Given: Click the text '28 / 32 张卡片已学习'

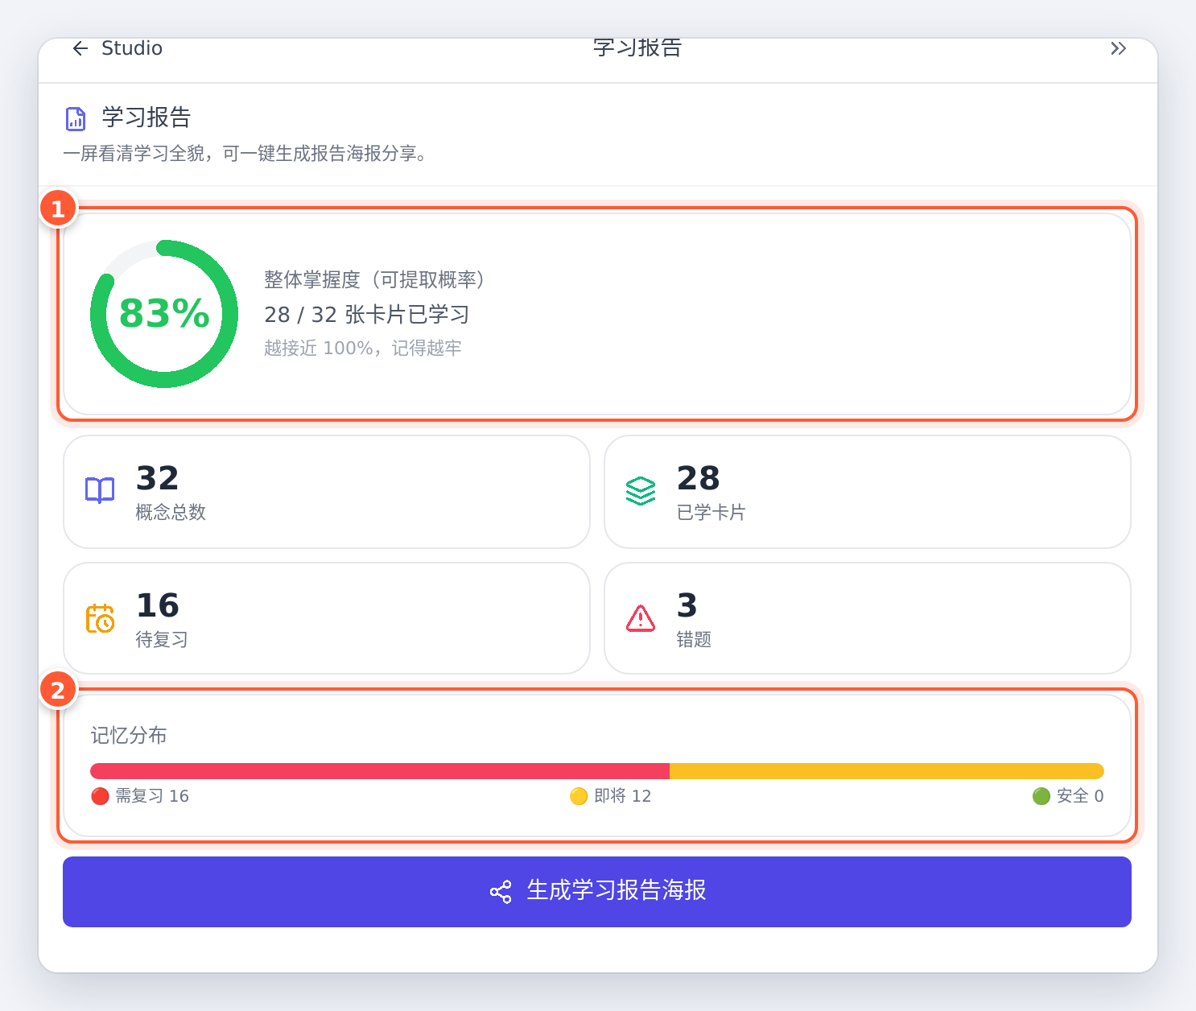Looking at the screenshot, I should (x=367, y=315).
